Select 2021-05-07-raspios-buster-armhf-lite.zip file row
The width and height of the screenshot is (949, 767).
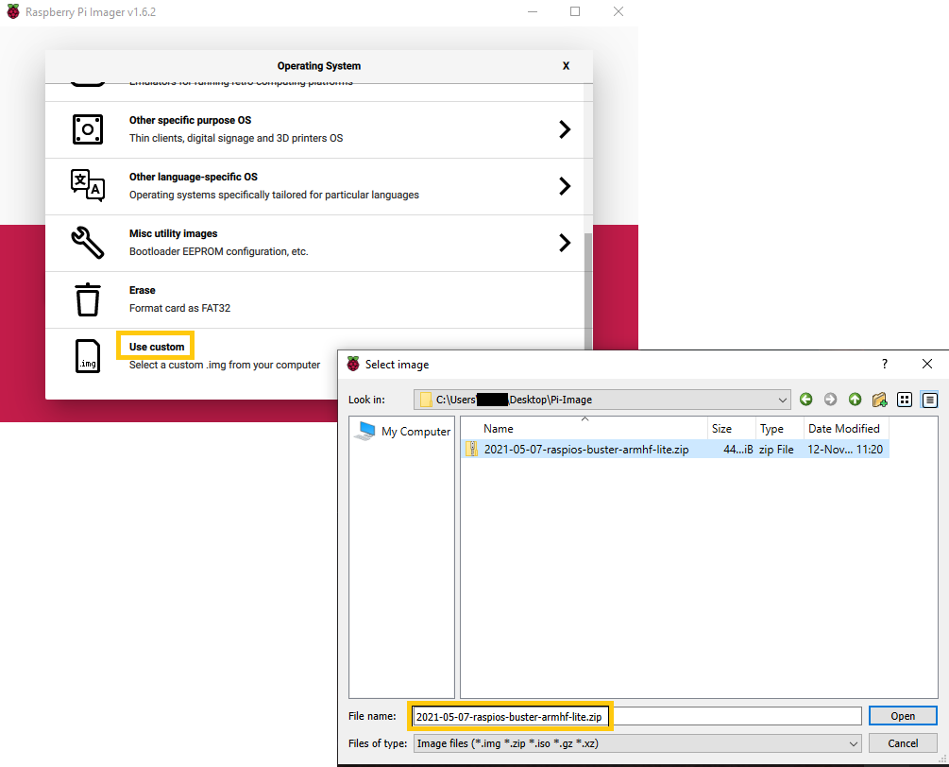(x=675, y=450)
